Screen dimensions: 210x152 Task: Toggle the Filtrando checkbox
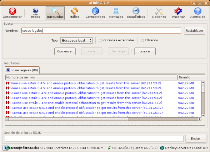[x=142, y=40]
